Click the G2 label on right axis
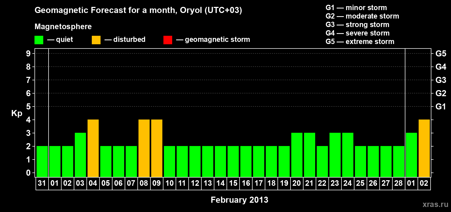451x212 pixels. [x=441, y=93]
